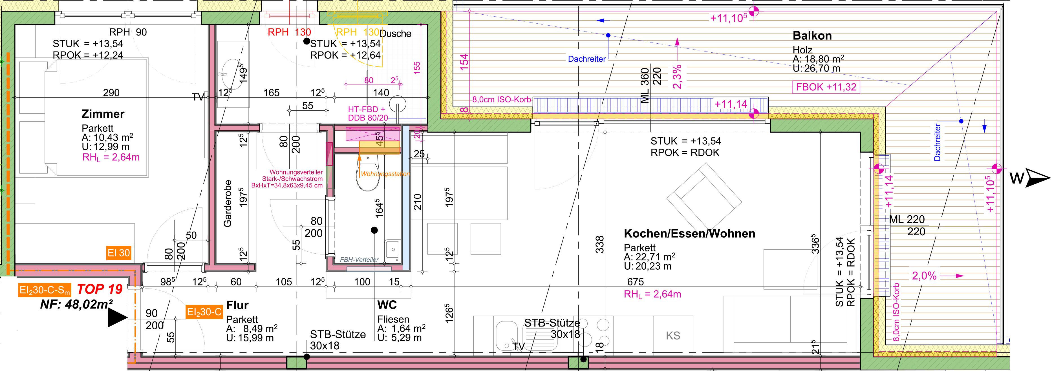Click the vertical Garderobe label

228,204
